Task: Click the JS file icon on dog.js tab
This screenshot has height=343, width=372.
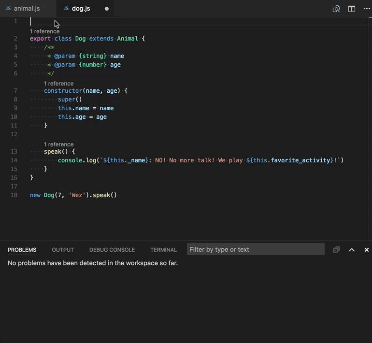Action: coord(66,9)
